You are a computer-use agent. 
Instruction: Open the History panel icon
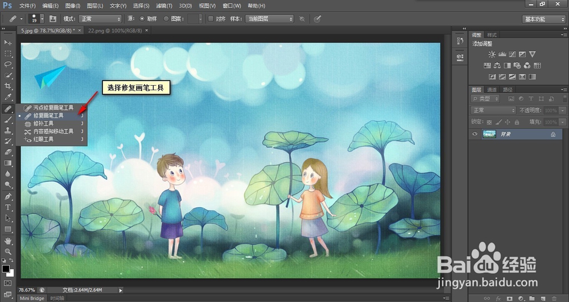(460, 41)
